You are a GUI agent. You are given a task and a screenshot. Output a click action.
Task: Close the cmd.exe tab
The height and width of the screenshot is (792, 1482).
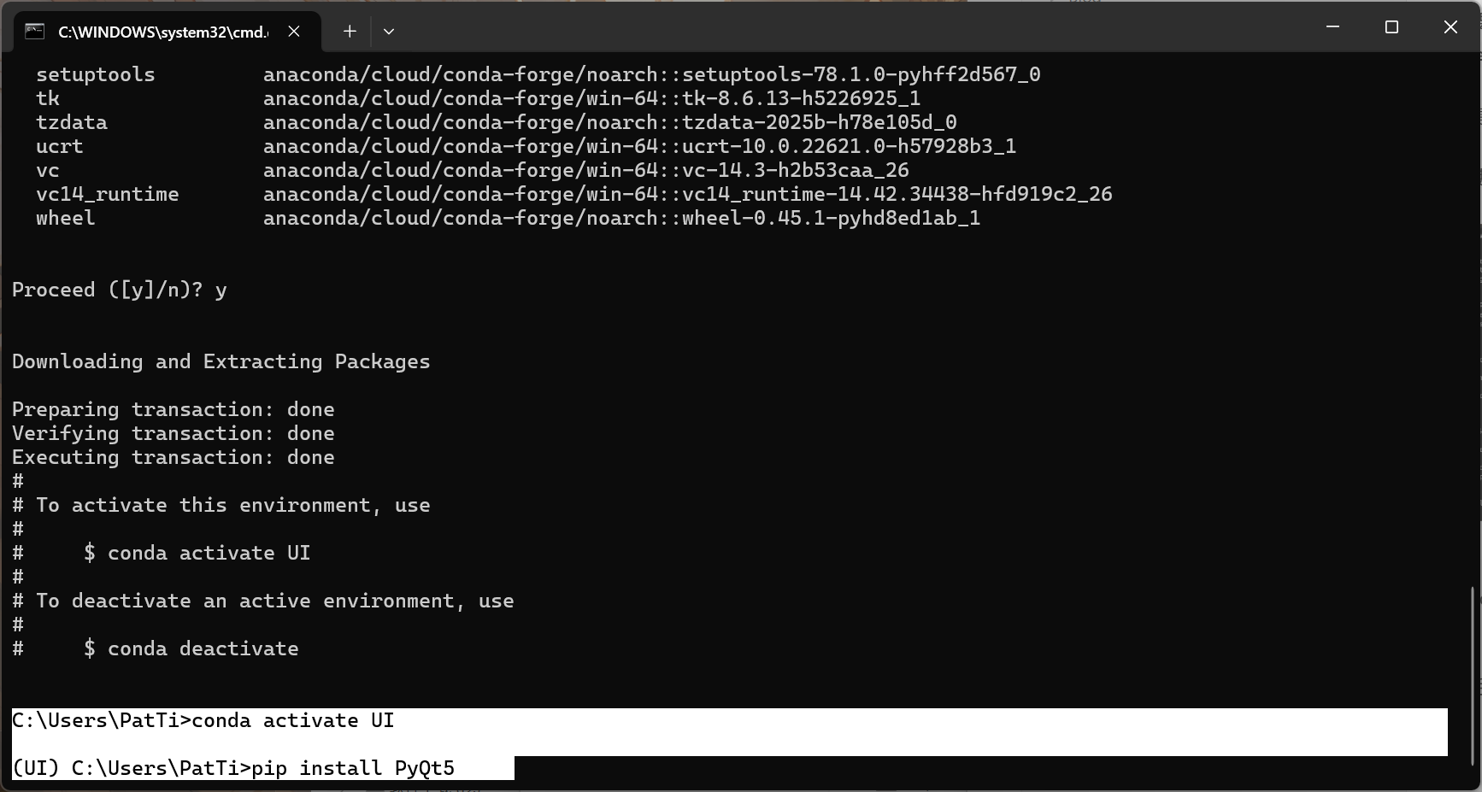294,32
